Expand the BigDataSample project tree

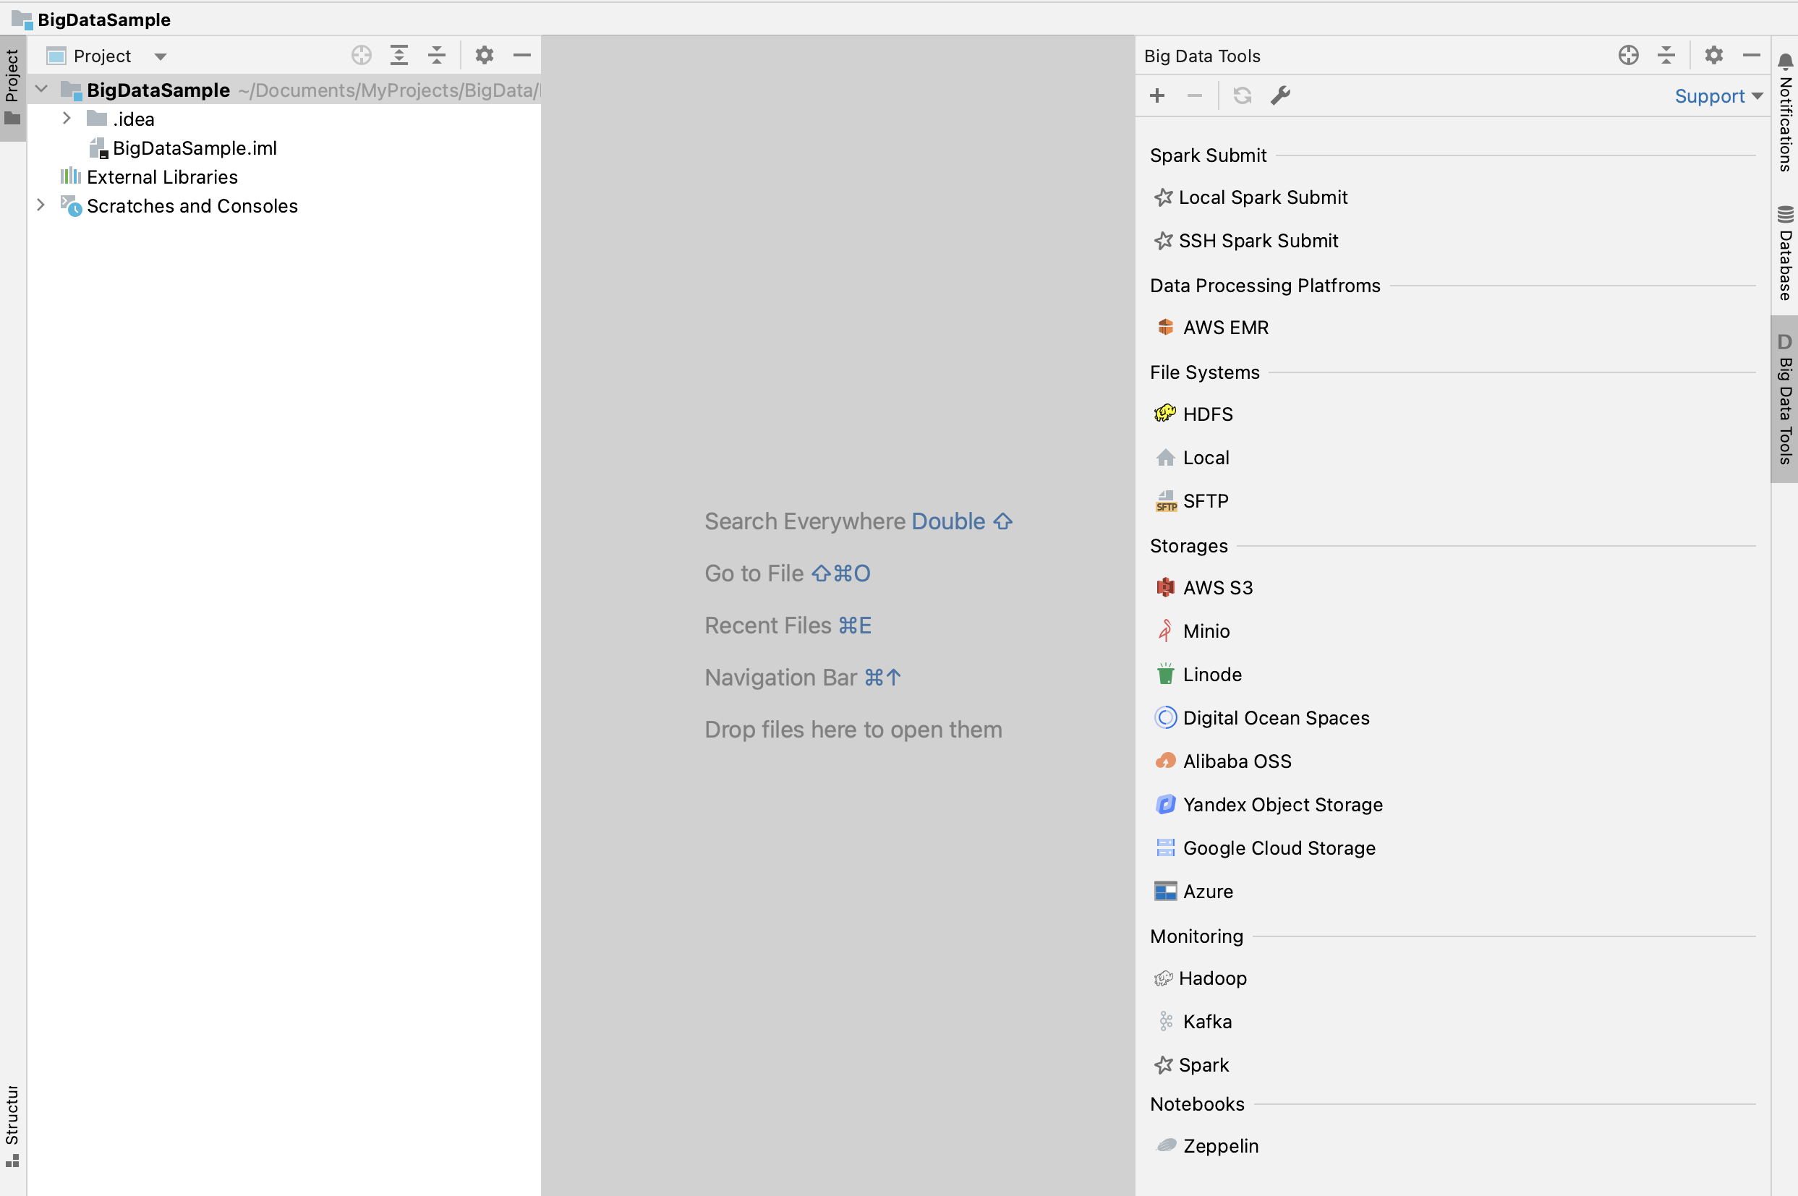coord(39,90)
